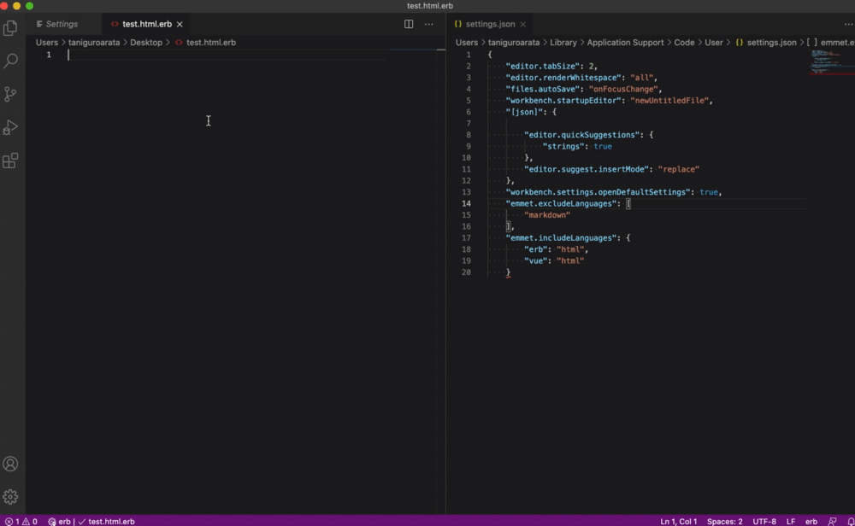Open the Source Control view
Viewport: 855px width, 526px height.
click(x=10, y=94)
